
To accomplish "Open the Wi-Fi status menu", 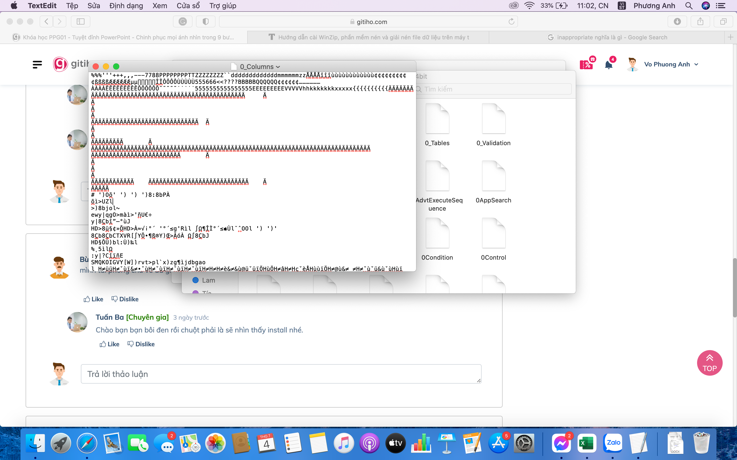I will (529, 5).
